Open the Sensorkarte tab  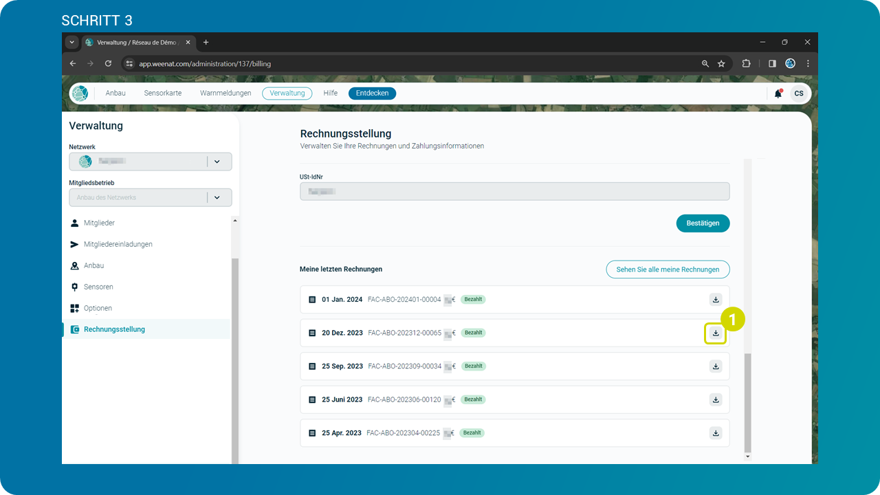[x=163, y=93]
